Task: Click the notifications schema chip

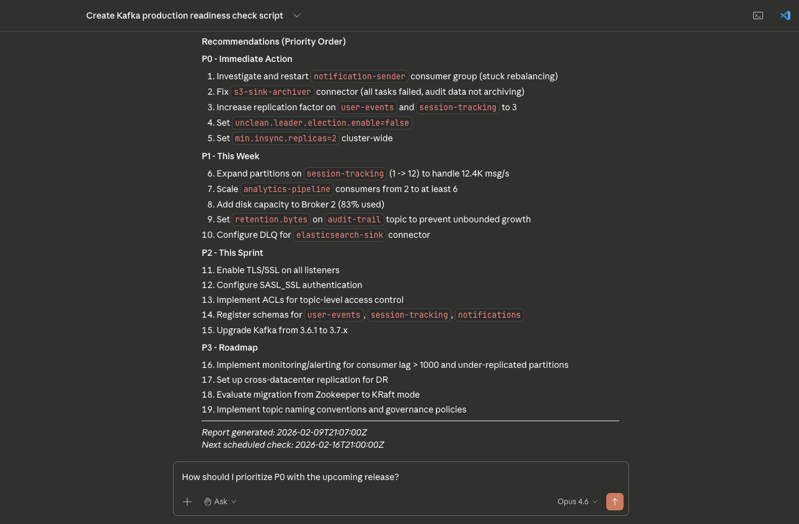Action: [x=489, y=315]
